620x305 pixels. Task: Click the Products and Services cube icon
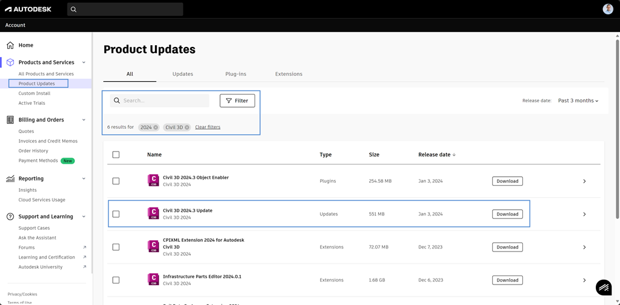tap(10, 63)
